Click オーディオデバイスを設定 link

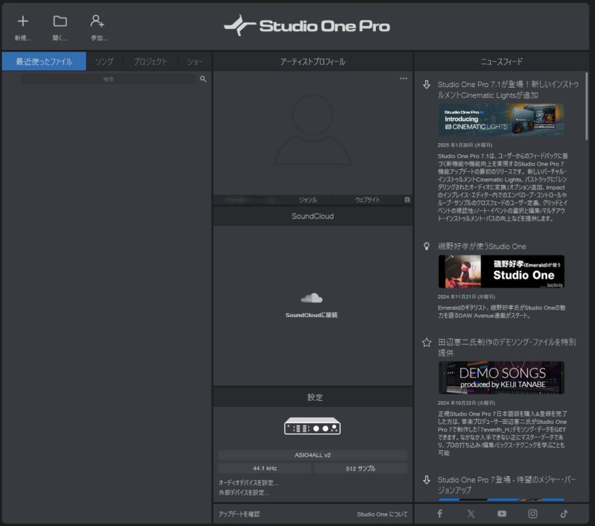click(249, 483)
